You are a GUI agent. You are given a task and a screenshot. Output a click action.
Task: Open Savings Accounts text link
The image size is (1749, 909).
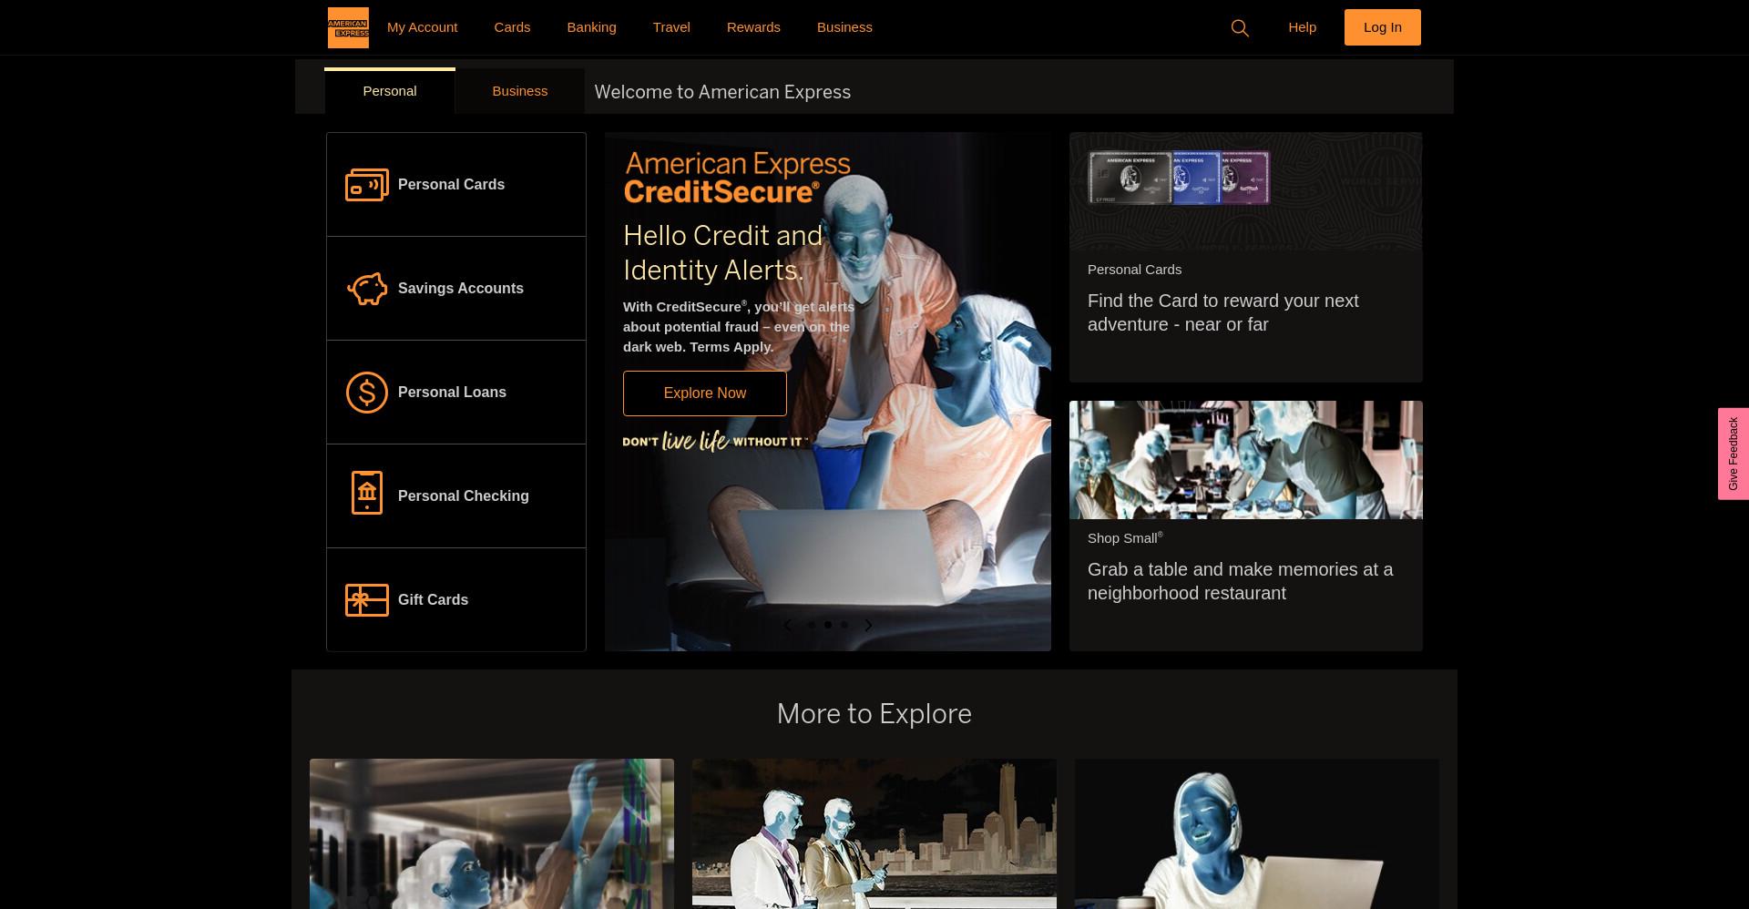[x=461, y=289]
